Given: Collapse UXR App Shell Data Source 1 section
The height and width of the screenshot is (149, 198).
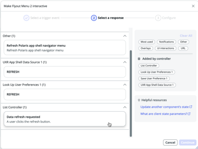Looking at the screenshot, I should coord(125,62).
